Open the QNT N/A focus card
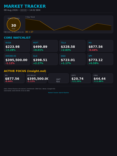Screen dimensions: 117x156 [58, 78]
